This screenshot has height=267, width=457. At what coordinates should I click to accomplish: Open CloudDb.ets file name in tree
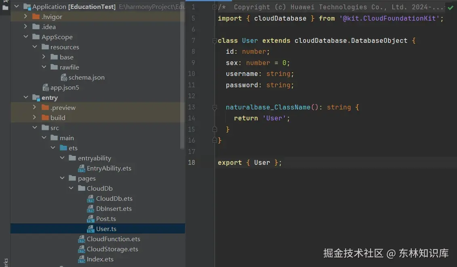(x=114, y=198)
